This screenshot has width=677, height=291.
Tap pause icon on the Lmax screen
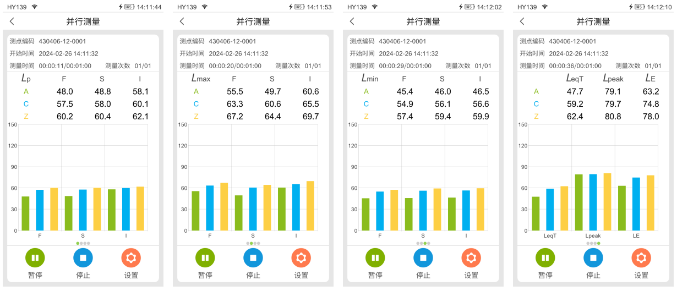pos(205,257)
